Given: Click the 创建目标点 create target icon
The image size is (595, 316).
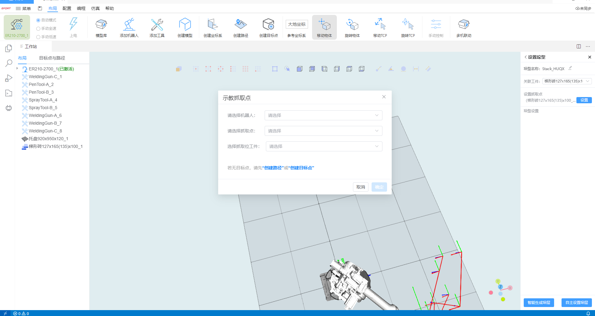Looking at the screenshot, I should [x=268, y=27].
